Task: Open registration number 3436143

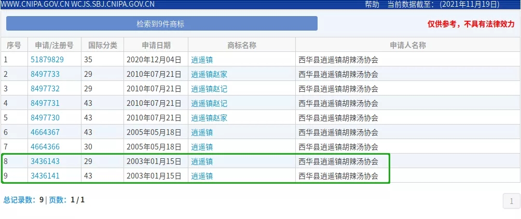Action: [x=45, y=161]
